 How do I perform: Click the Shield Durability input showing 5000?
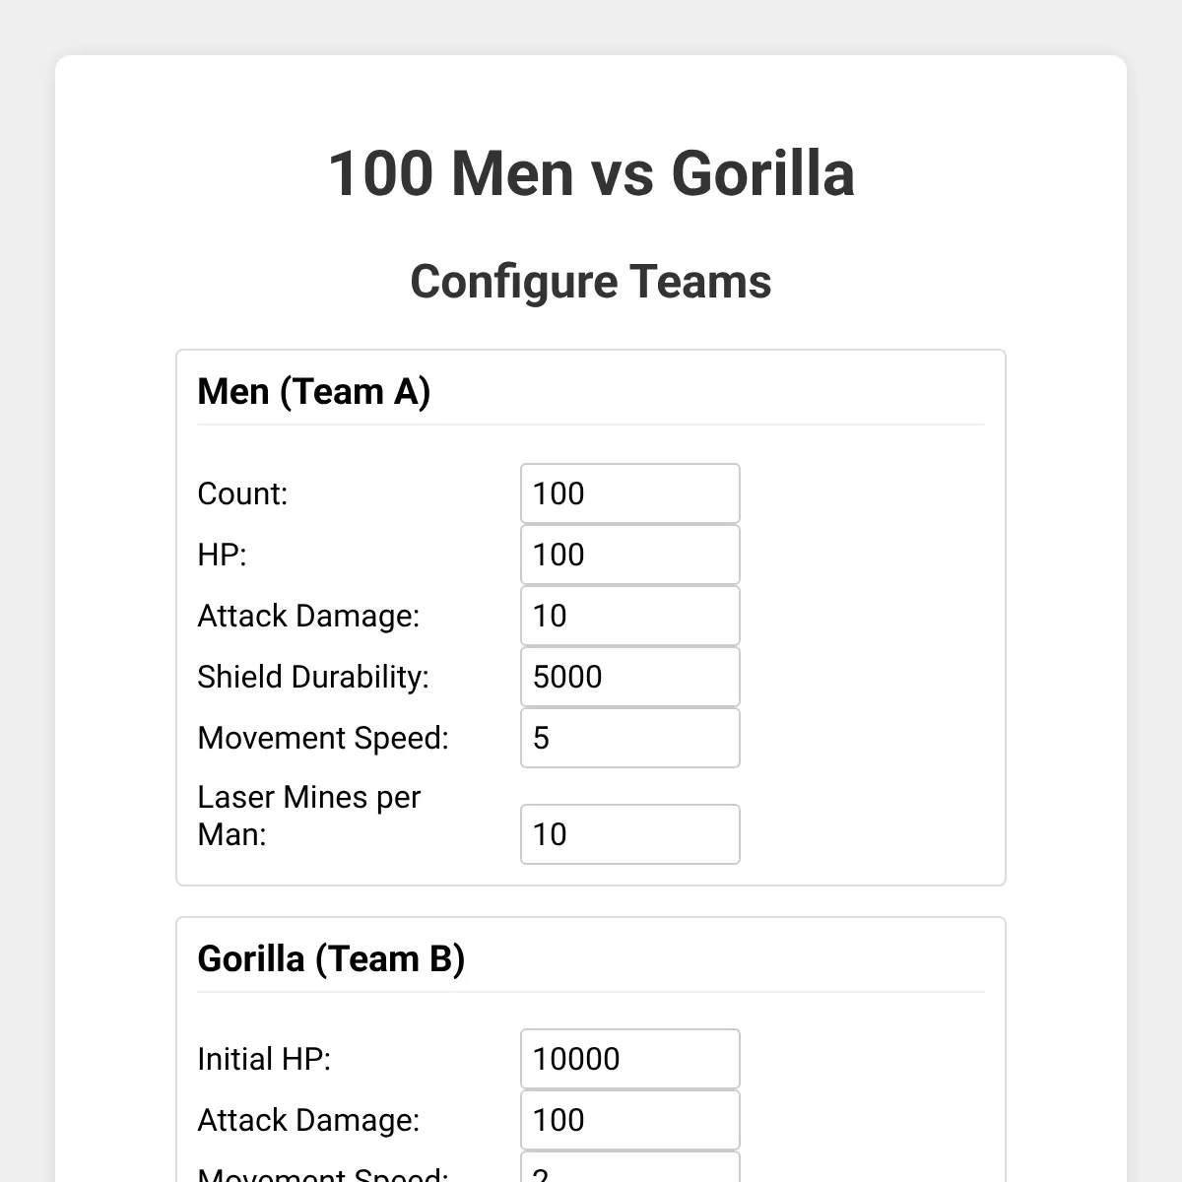[x=630, y=677]
